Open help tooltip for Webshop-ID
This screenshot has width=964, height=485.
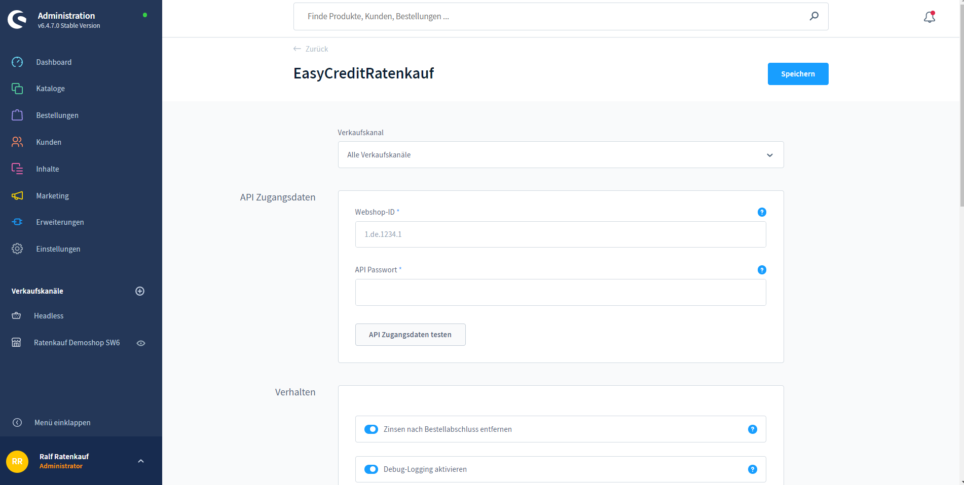[761, 212]
